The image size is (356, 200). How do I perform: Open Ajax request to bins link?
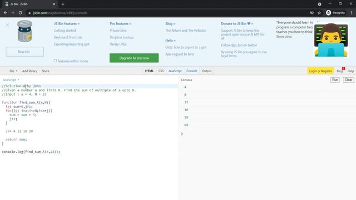(x=179, y=54)
